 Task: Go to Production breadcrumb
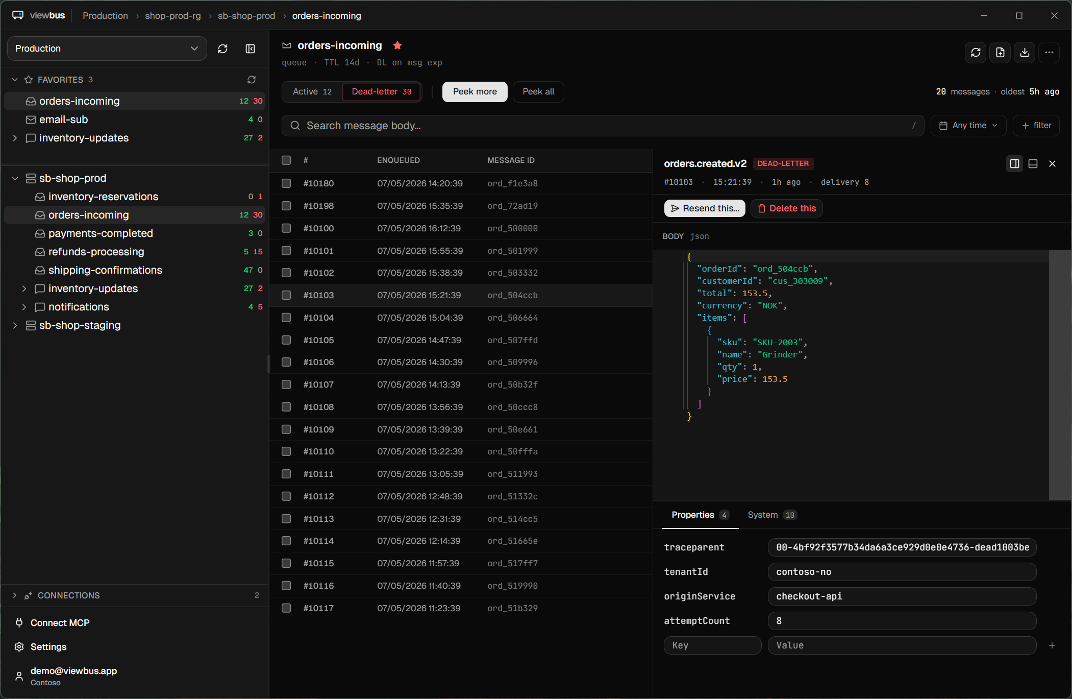pos(105,16)
